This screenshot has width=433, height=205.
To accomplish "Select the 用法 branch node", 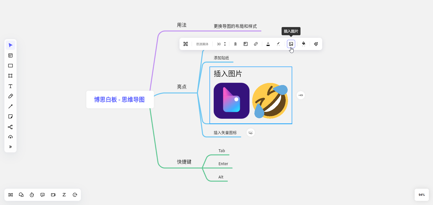I will point(182,25).
